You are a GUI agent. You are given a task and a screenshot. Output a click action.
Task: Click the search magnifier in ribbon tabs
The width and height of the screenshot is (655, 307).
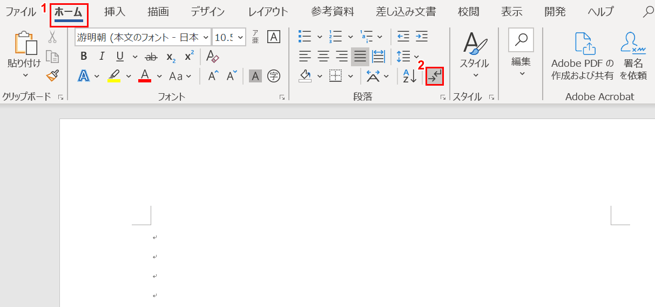click(649, 11)
